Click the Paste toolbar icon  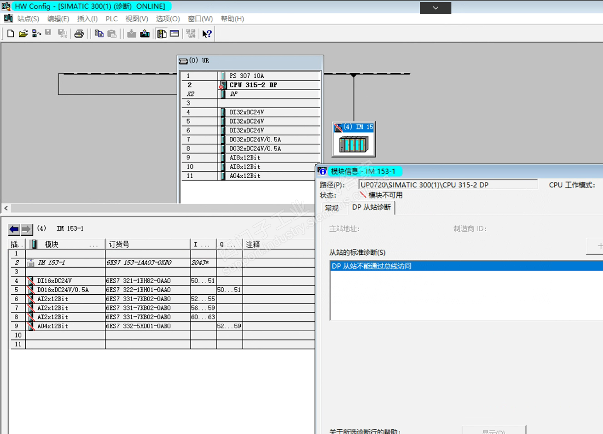(112, 34)
